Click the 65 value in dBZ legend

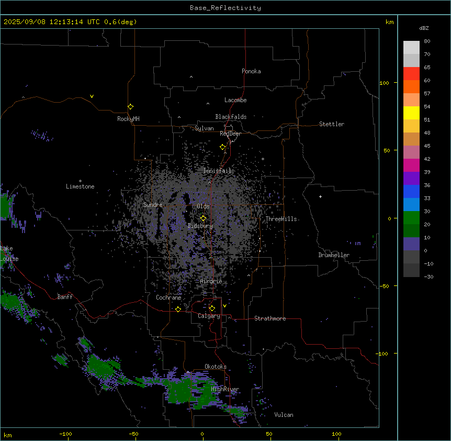[427, 68]
